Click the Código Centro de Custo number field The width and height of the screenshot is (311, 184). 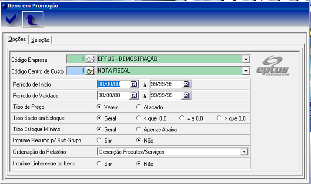pos(75,71)
